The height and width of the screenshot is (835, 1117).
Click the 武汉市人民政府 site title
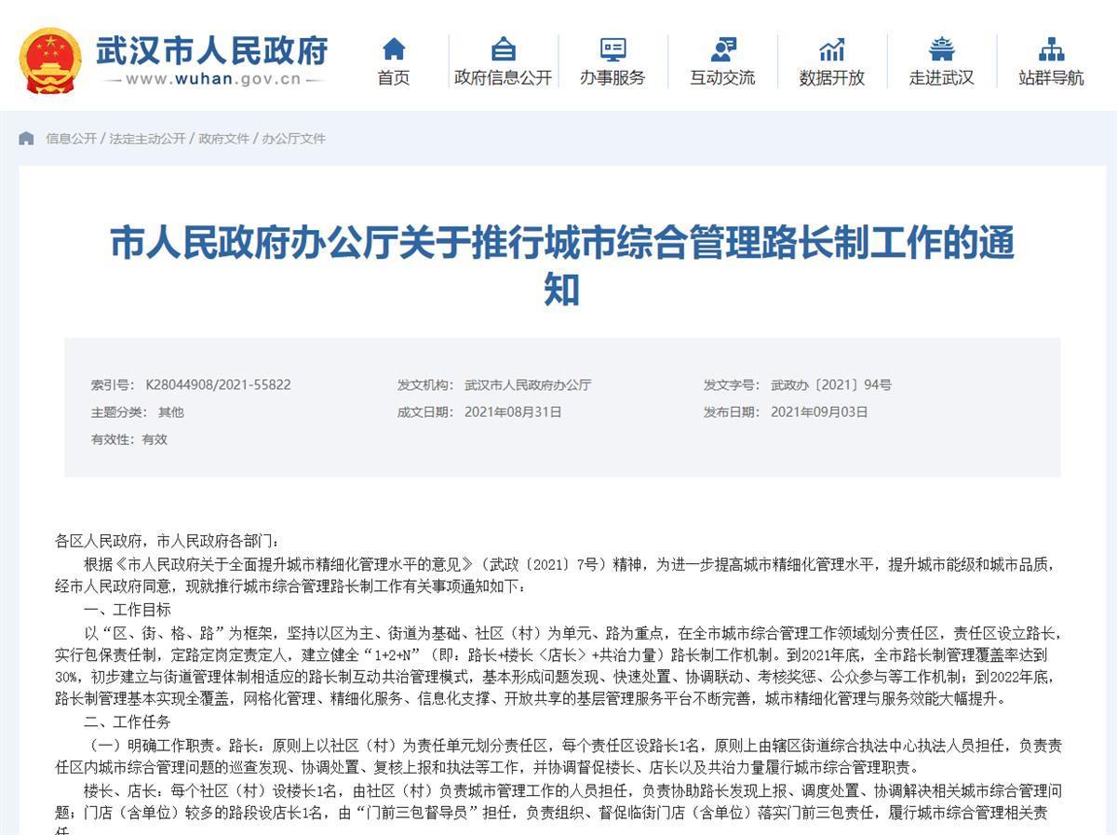point(212,50)
